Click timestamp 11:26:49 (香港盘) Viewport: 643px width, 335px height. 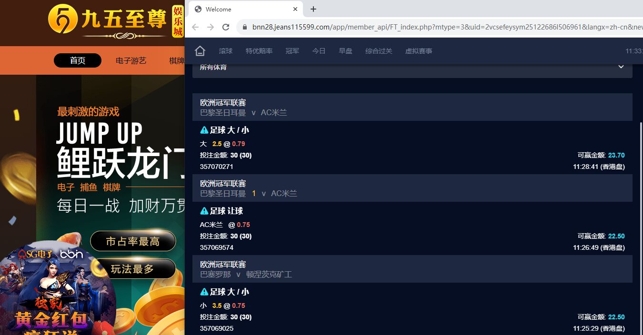point(599,247)
